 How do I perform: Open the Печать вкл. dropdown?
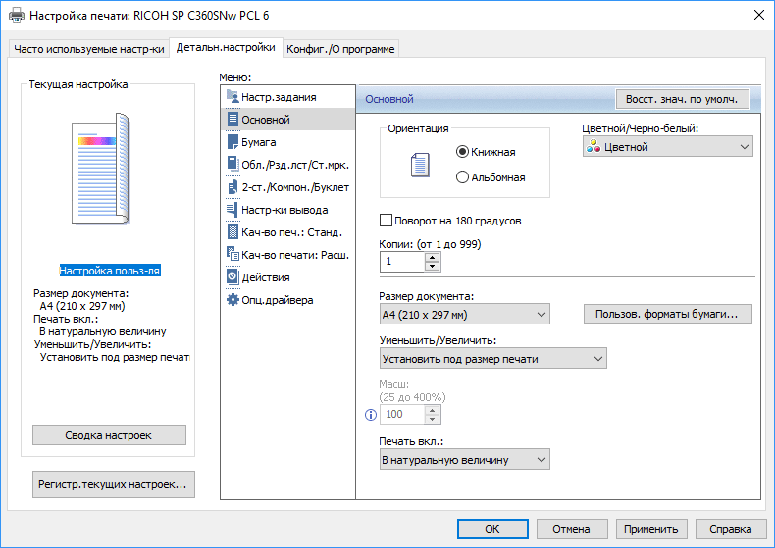point(464,459)
